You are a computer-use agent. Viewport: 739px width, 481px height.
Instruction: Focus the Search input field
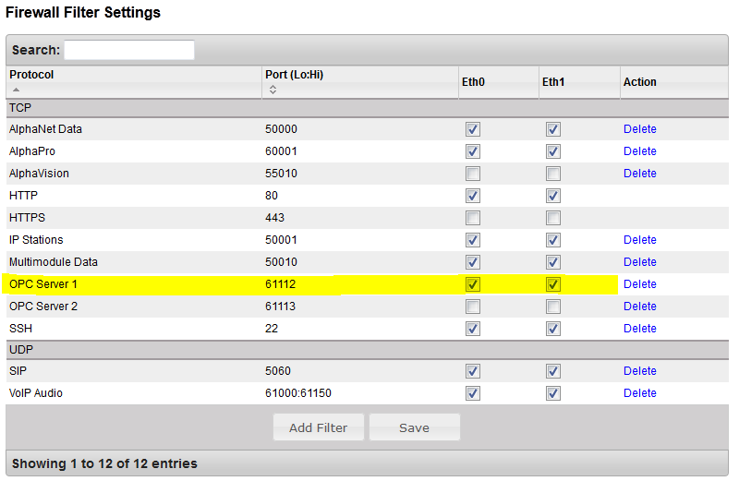pos(129,50)
